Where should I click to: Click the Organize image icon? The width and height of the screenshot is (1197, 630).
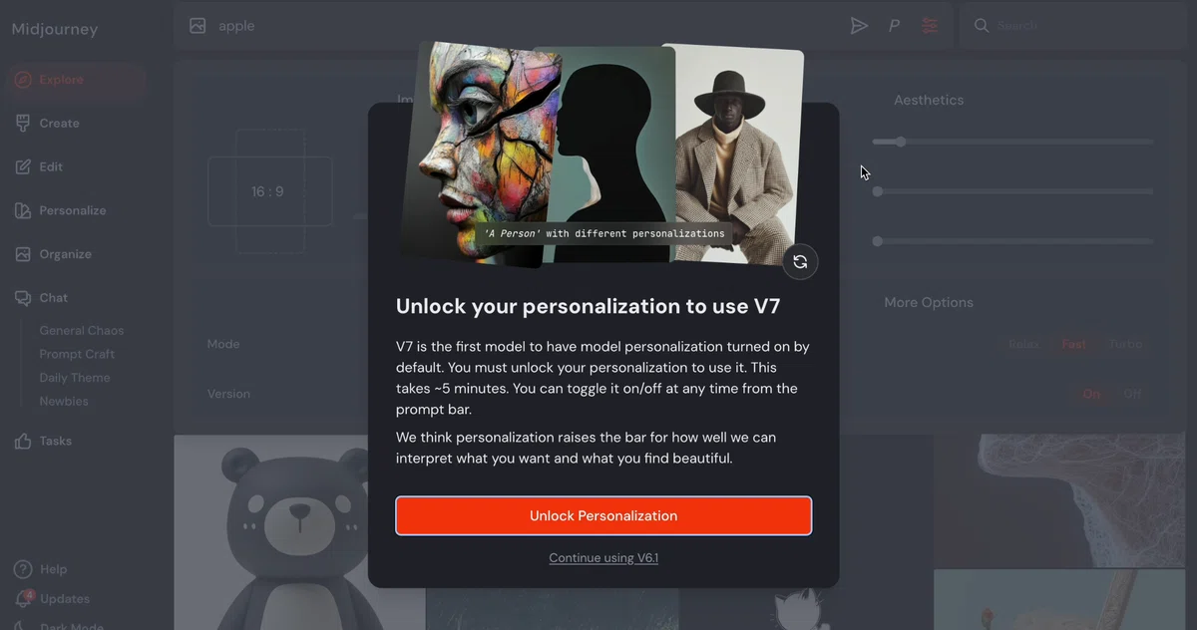[x=23, y=254]
